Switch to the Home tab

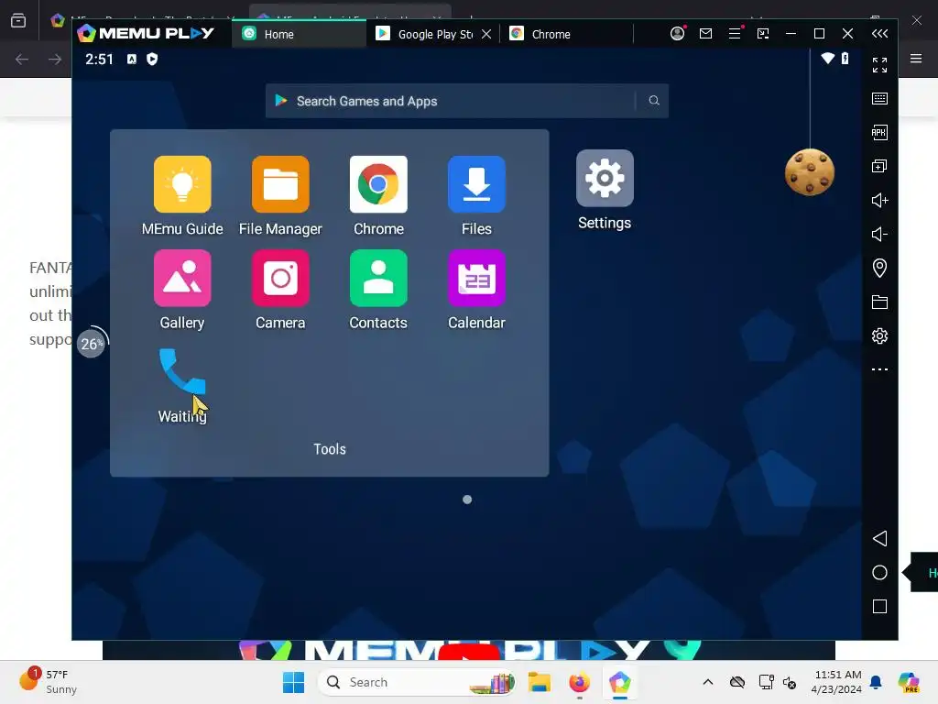tap(300, 34)
